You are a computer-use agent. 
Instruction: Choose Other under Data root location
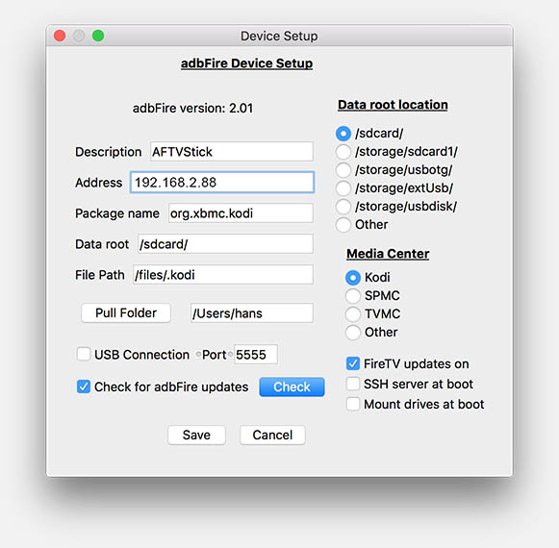pyautogui.click(x=343, y=225)
